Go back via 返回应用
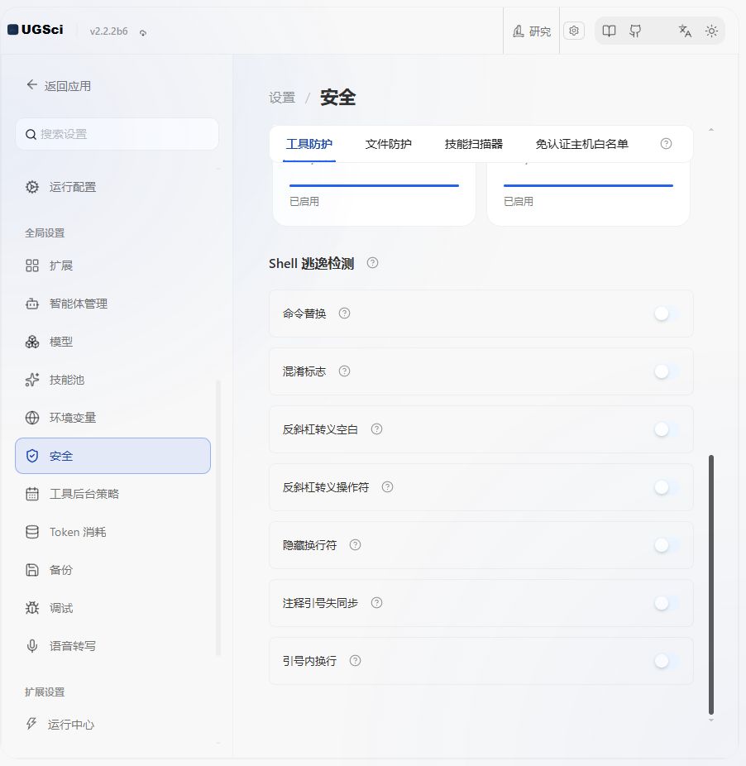The height and width of the screenshot is (766, 746). 59,85
